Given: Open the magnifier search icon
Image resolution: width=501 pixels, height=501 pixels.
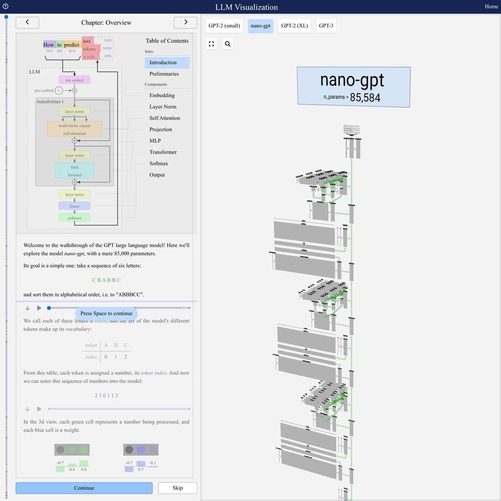Looking at the screenshot, I should click(227, 44).
